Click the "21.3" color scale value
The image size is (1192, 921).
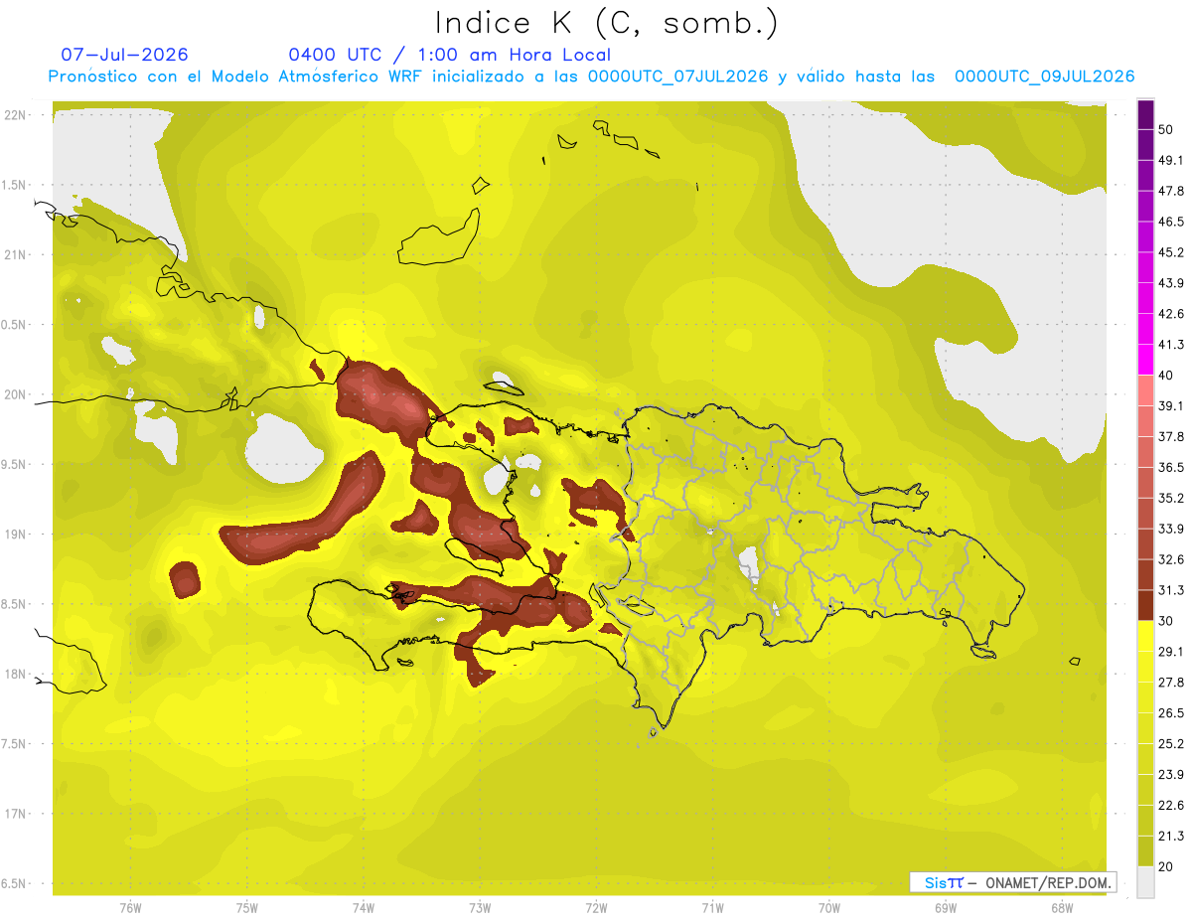(1171, 836)
